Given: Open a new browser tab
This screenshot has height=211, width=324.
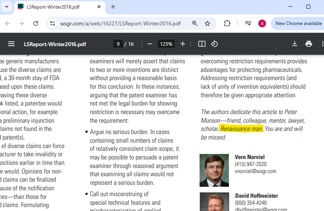Looking at the screenshot, I should tap(113, 7).
